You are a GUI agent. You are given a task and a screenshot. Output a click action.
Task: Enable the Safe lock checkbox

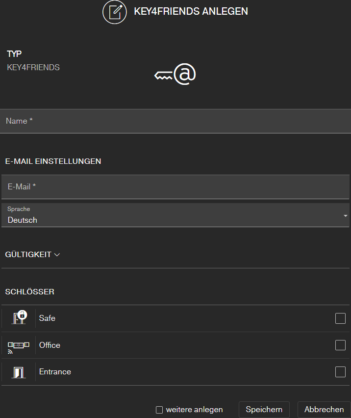pyautogui.click(x=340, y=318)
